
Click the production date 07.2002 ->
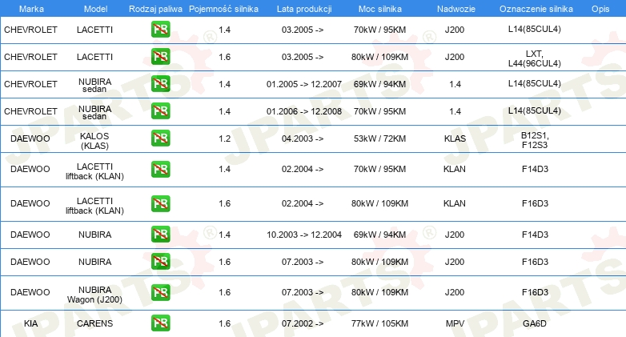303,323
